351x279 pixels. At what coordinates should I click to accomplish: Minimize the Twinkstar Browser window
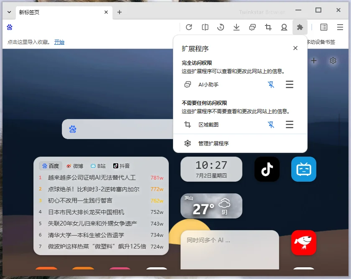(x=298, y=10)
